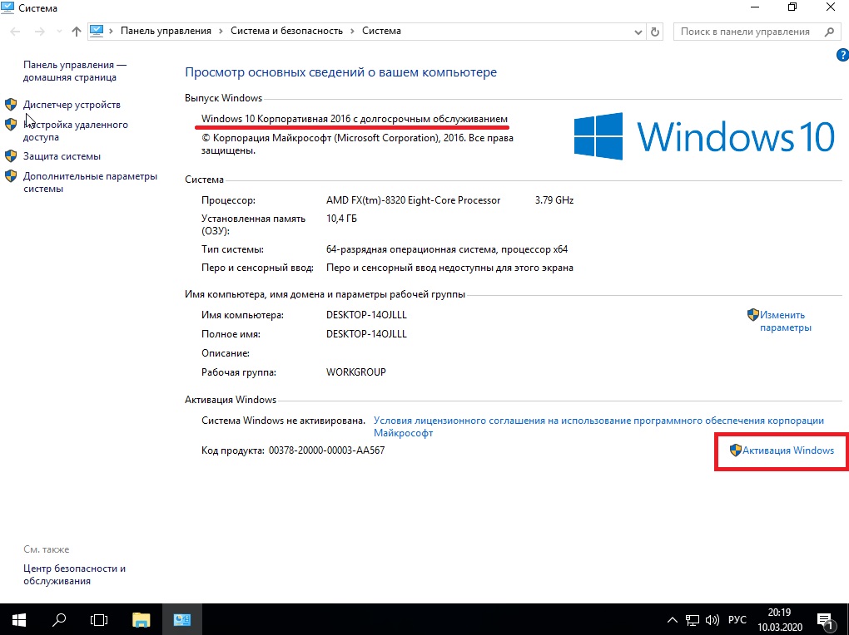
Task: Select 'Система и безопасность' breadcrumb
Action: [286, 31]
